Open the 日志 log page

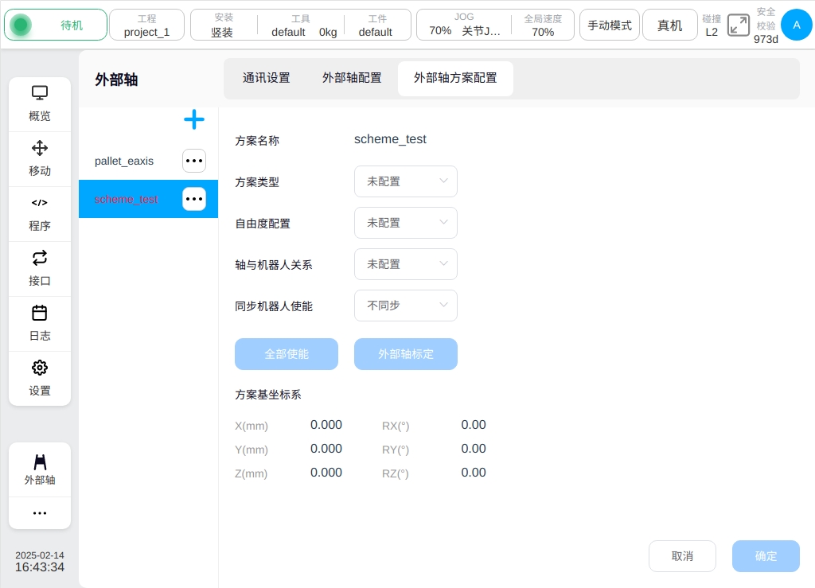tap(40, 324)
